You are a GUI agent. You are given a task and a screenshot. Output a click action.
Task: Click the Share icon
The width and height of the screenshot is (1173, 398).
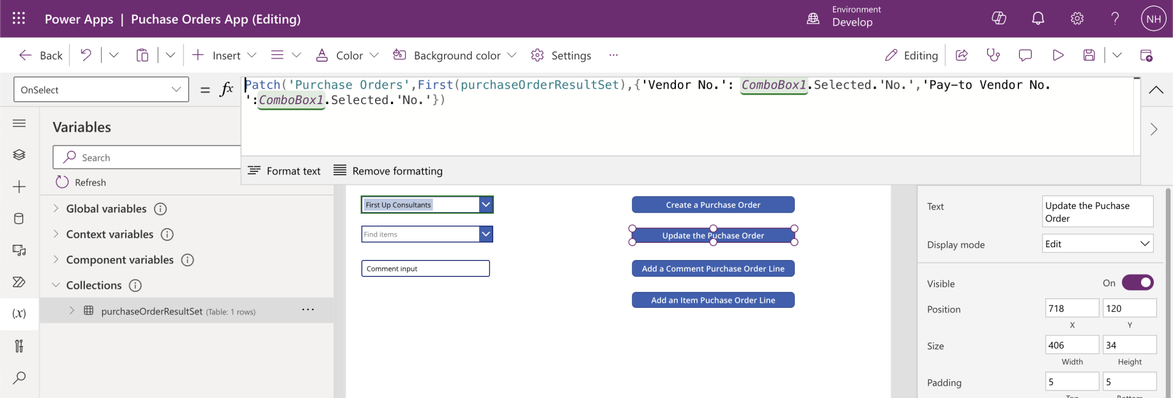(962, 56)
